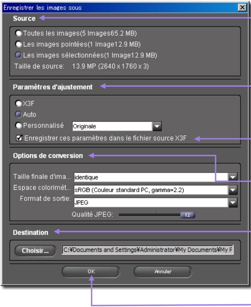Expand the Espace colorimétrique sRGB dropdown
Image resolution: width=251 pixels, height=307 pixels.
156,190
